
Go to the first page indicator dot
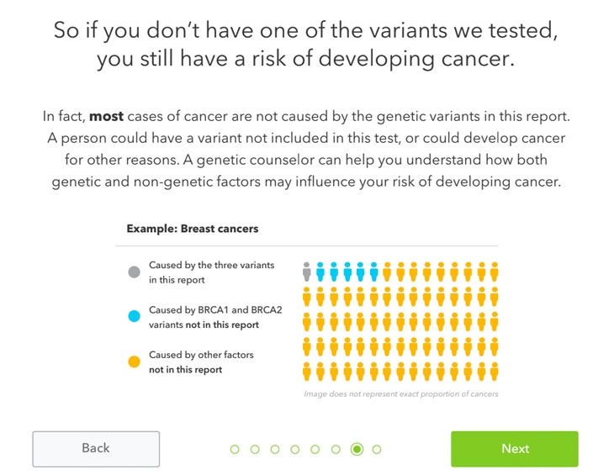(235, 450)
